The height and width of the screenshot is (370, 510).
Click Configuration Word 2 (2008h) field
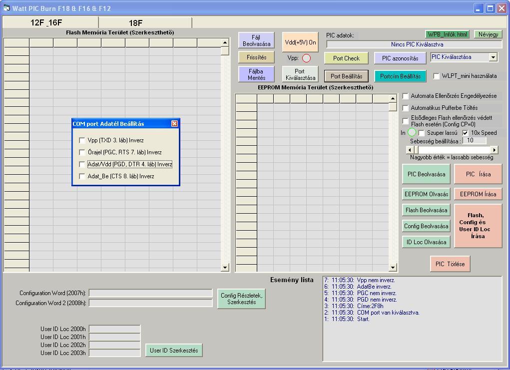150,303
